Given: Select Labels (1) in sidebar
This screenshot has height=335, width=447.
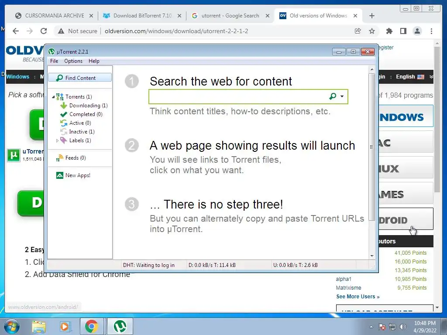Looking at the screenshot, I should [x=80, y=140].
